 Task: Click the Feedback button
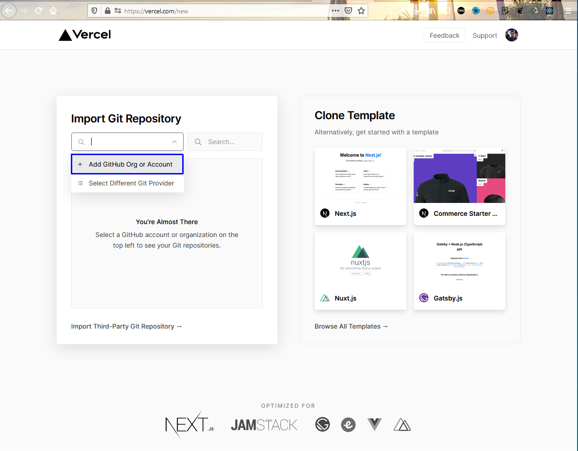(x=445, y=35)
